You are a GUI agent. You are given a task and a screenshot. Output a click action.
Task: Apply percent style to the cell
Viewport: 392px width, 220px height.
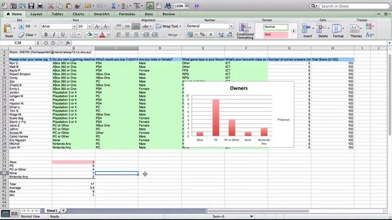(x=202, y=34)
